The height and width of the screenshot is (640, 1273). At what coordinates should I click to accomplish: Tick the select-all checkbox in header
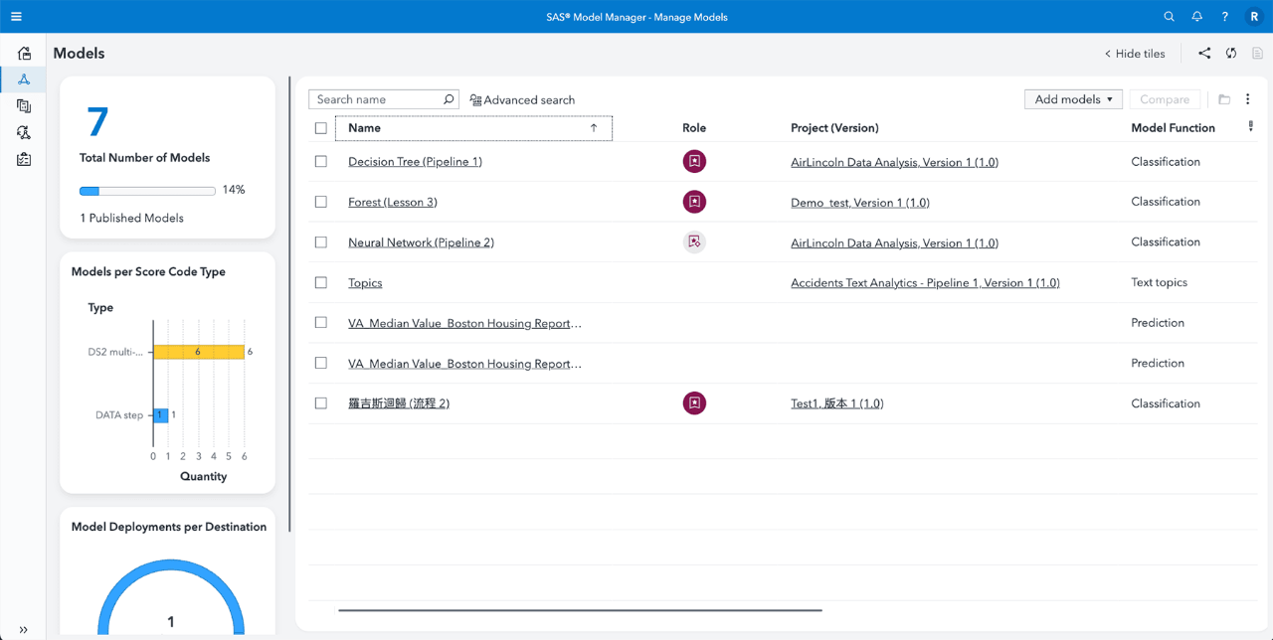point(320,128)
